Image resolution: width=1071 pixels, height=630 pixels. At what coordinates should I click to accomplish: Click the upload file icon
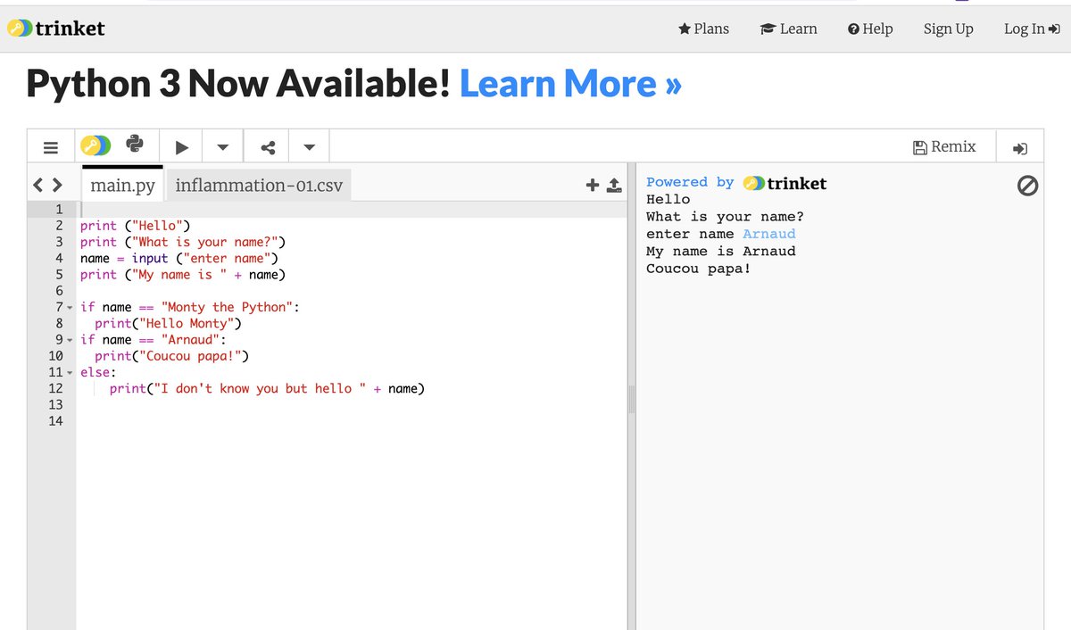pos(614,185)
